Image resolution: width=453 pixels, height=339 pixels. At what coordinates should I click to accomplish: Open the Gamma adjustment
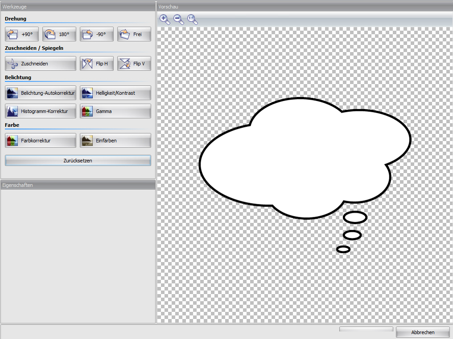tap(115, 111)
